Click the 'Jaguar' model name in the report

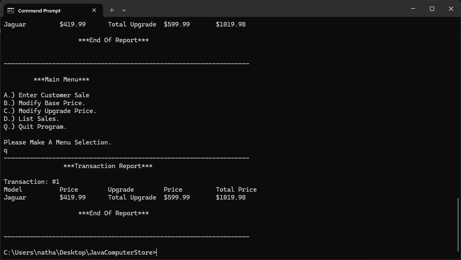click(14, 197)
